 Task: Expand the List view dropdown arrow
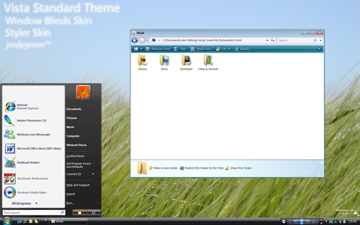coord(228,49)
